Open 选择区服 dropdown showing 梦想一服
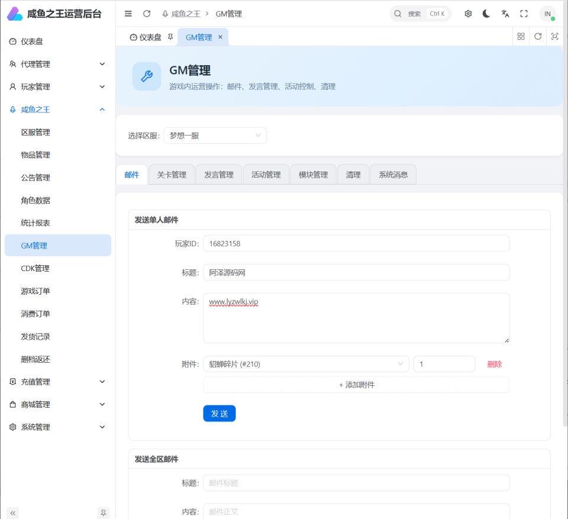This screenshot has width=568, height=519. tap(215, 136)
